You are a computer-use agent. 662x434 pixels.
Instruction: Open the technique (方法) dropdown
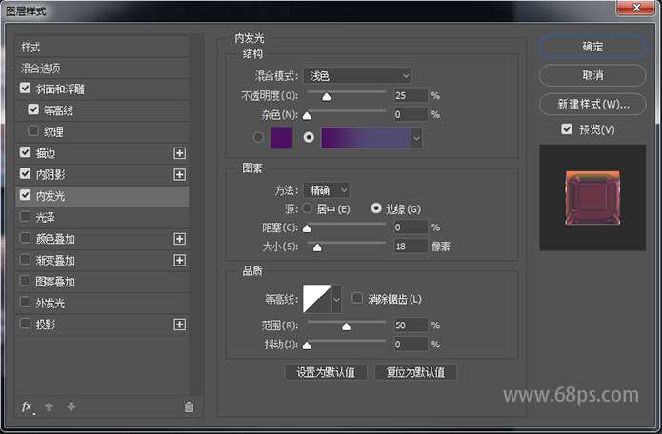326,190
